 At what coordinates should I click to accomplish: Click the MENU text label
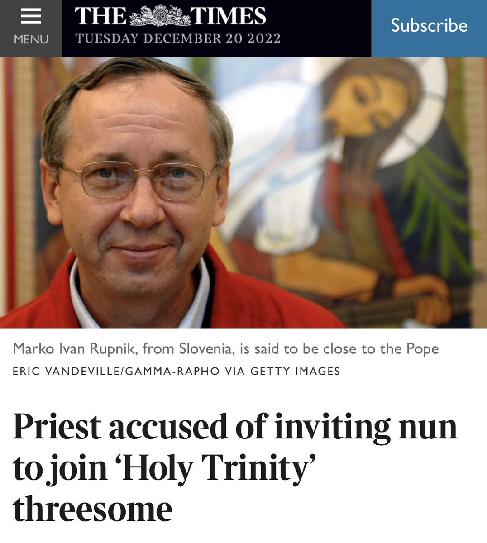[31, 40]
